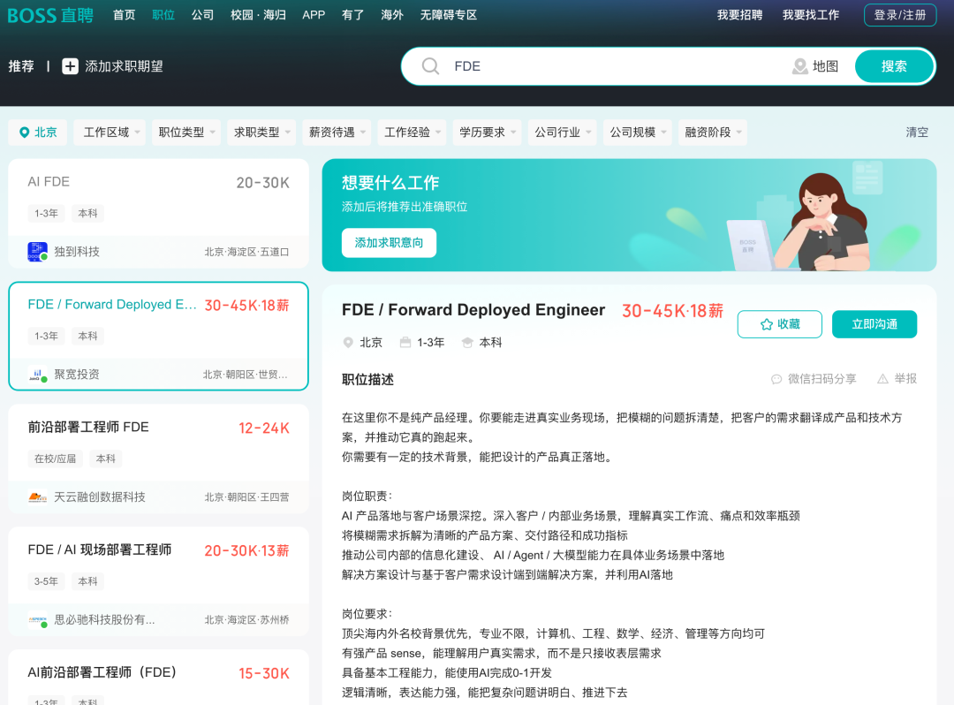Click the 思必驰科技 company logo

38,620
